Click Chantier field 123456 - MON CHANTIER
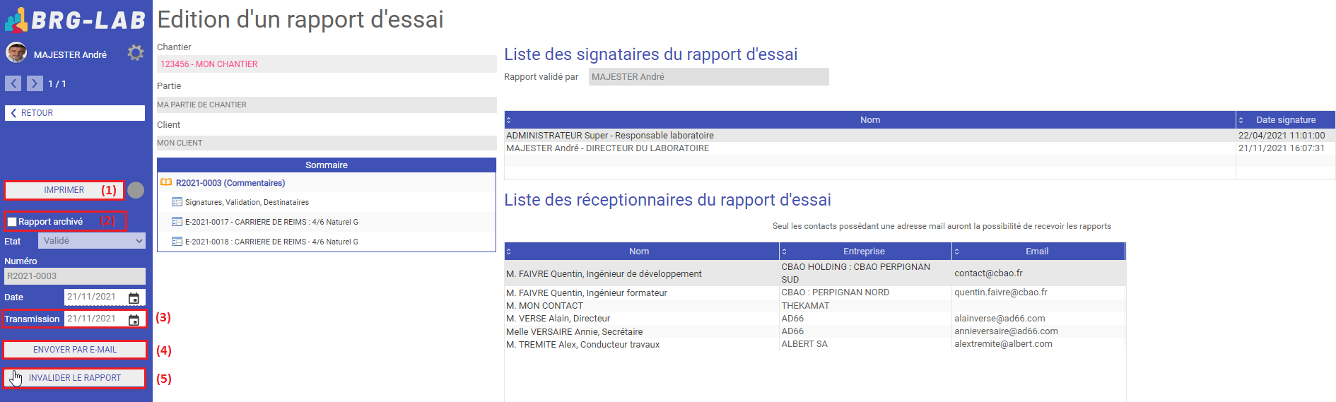Image resolution: width=1336 pixels, height=402 pixels. coord(327,64)
